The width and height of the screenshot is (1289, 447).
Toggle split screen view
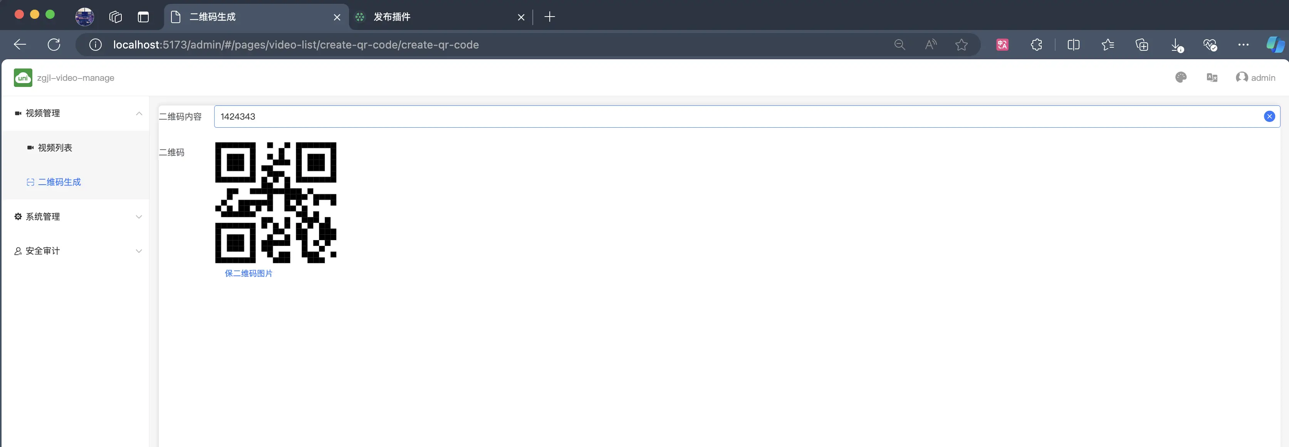click(1073, 45)
